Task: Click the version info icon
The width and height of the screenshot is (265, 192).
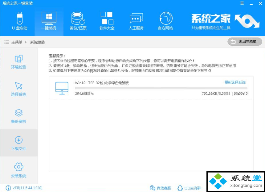Action: [8, 188]
